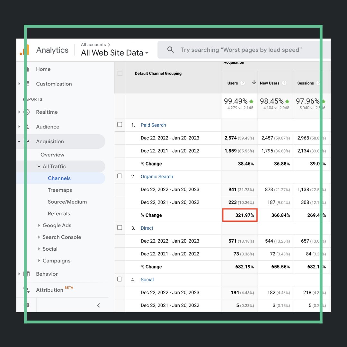Open the Direct channel link
347x347 pixels.
coord(147,228)
